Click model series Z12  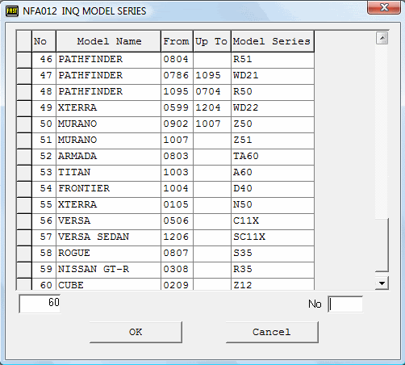[243, 285]
